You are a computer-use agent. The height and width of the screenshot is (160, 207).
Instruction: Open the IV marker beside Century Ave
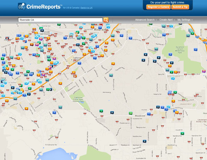[x=156, y=49]
